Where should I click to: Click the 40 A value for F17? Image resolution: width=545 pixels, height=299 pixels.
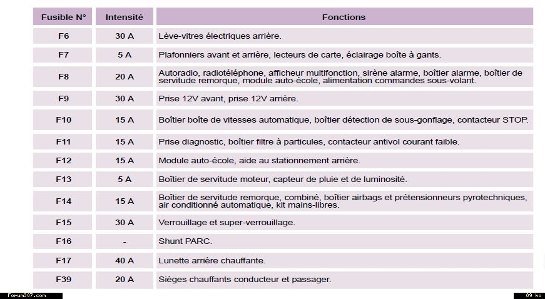pyautogui.click(x=124, y=260)
